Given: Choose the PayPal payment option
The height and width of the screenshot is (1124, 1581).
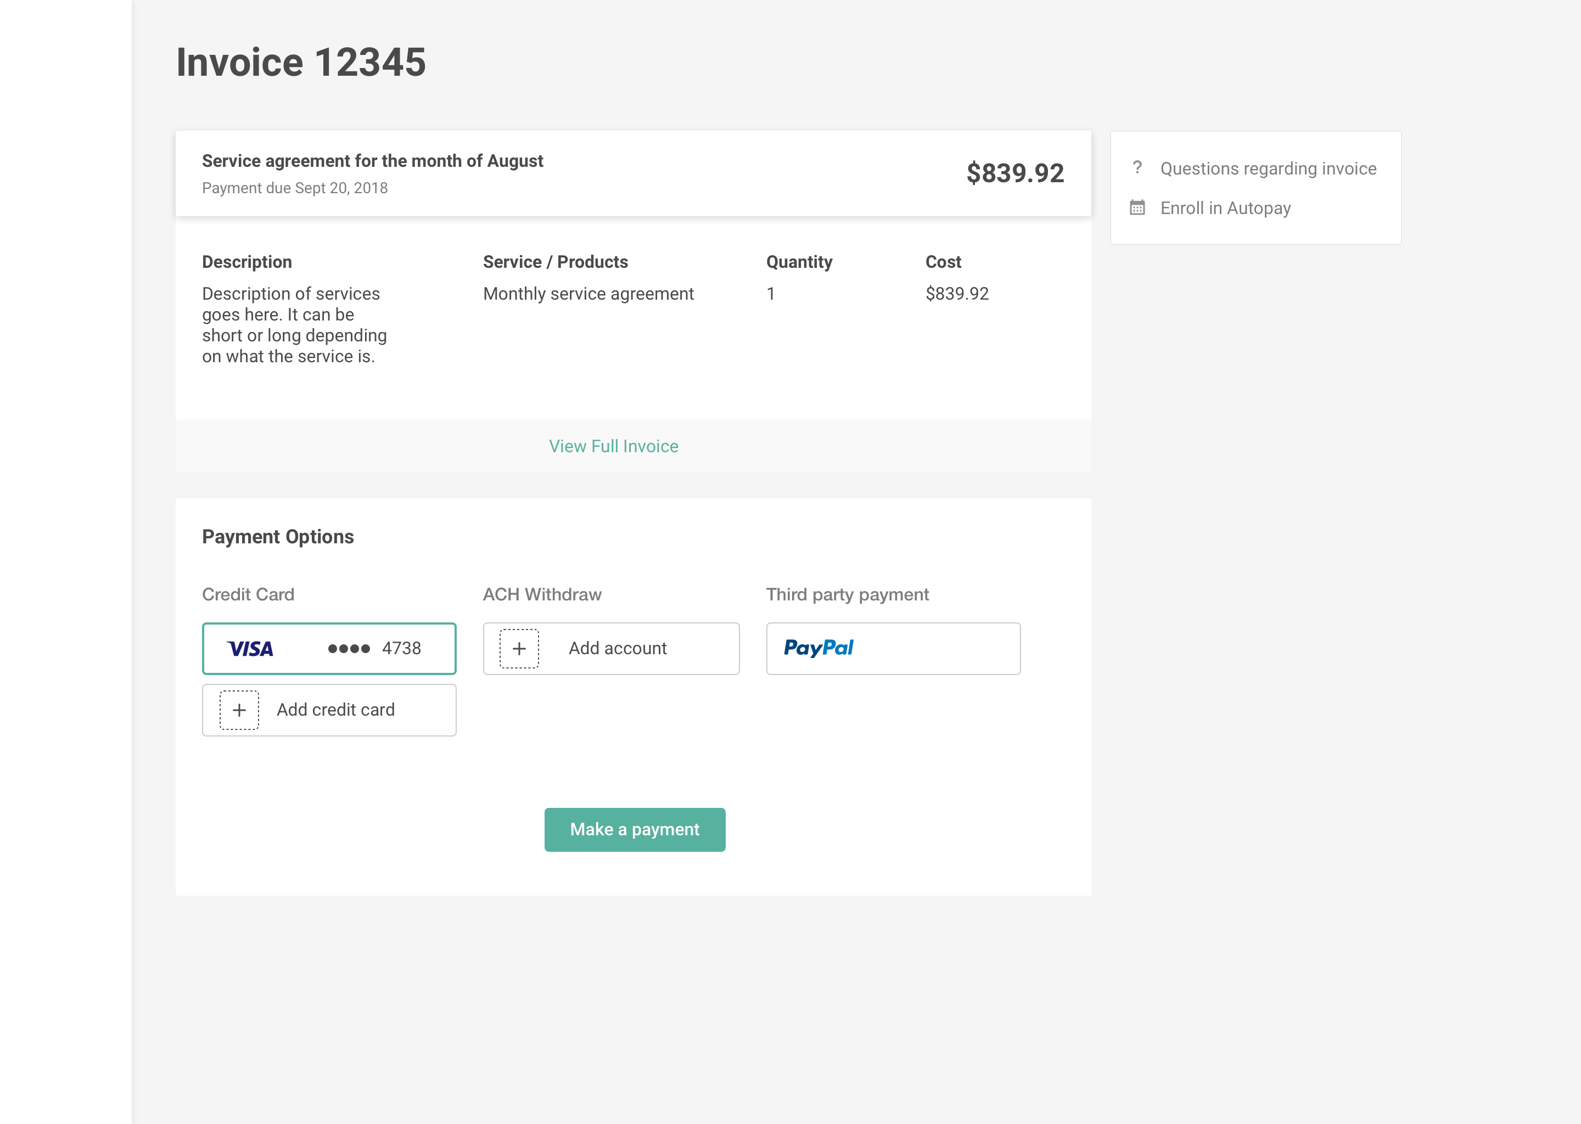Looking at the screenshot, I should coord(893,649).
